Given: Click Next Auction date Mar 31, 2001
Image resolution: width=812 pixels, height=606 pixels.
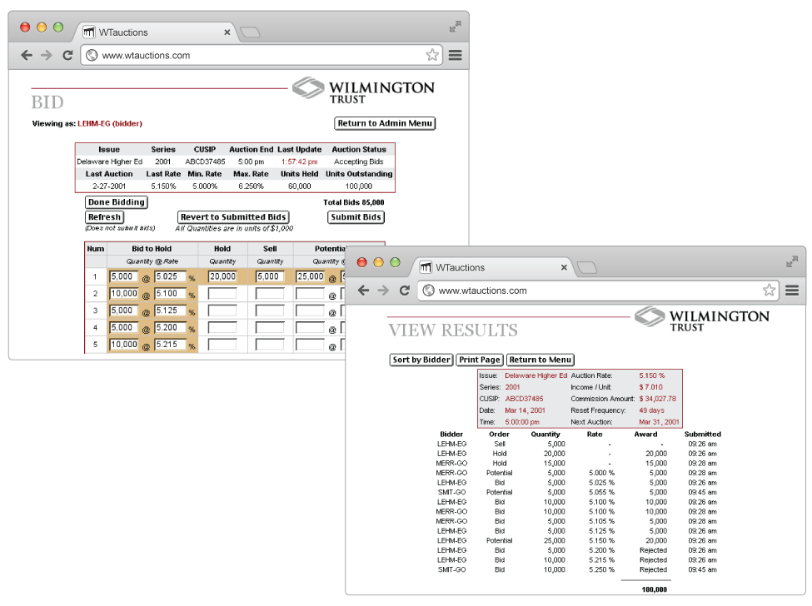Looking at the screenshot, I should pyautogui.click(x=659, y=422).
